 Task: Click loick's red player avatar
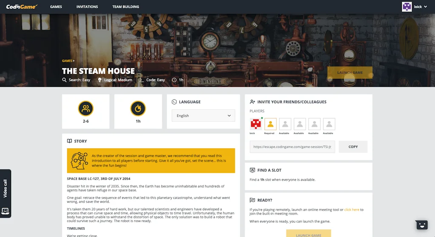click(256, 124)
